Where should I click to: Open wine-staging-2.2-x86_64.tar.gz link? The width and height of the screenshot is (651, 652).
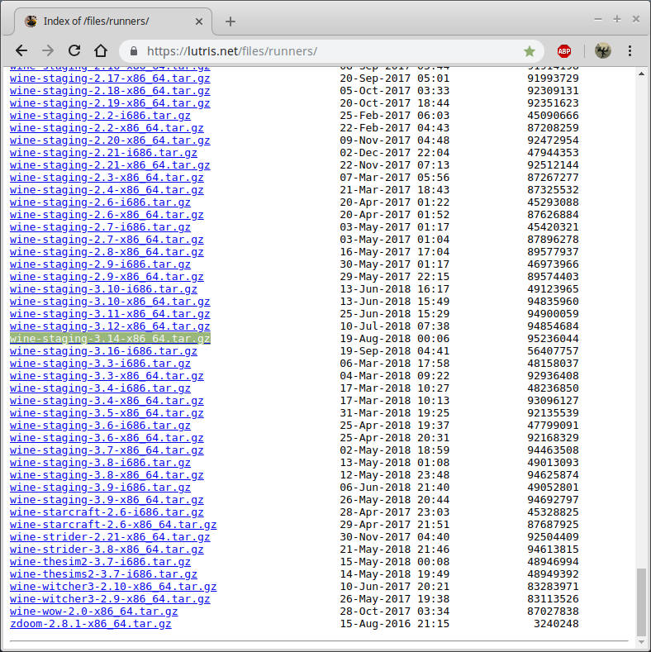(x=107, y=128)
